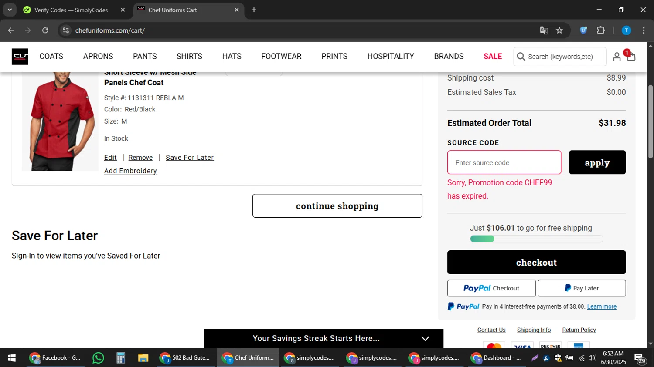Viewport: 654px width, 367px height.
Task: Open the HATS menu
Action: coord(232,57)
